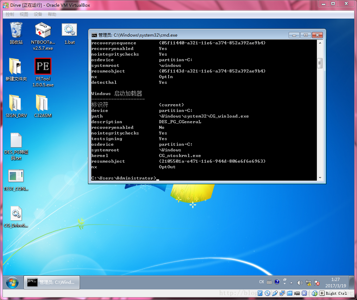Click the recoverysequence GUID value

click(212, 43)
